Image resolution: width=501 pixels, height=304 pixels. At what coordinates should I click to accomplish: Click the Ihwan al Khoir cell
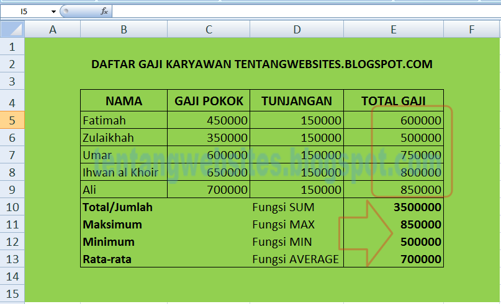click(124, 172)
